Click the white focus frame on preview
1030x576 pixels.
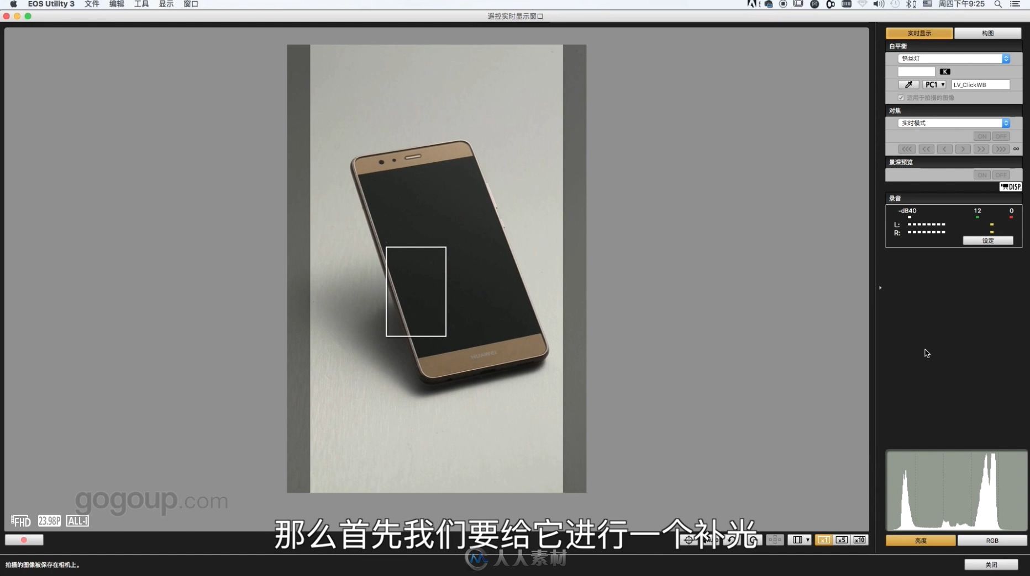pos(416,291)
